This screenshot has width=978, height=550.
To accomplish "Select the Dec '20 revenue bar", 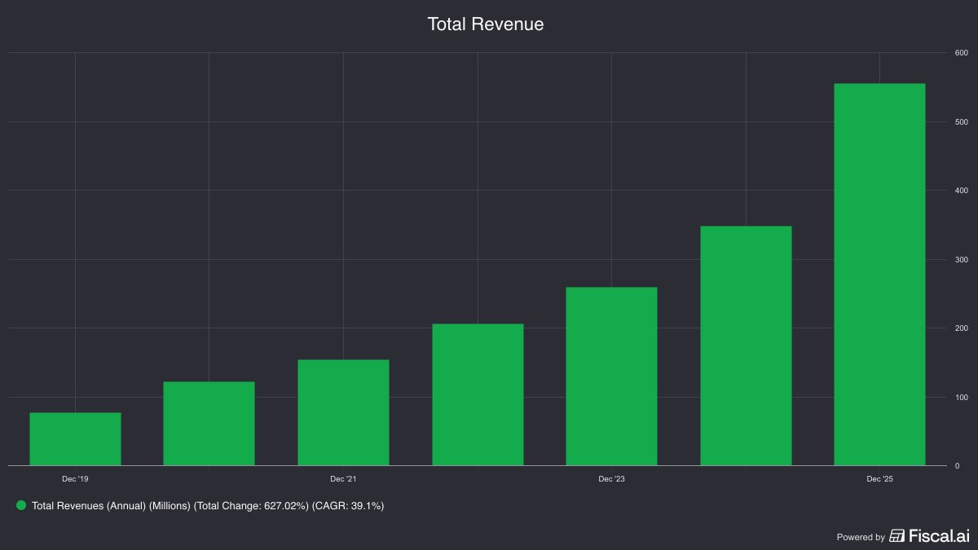I will [209, 424].
